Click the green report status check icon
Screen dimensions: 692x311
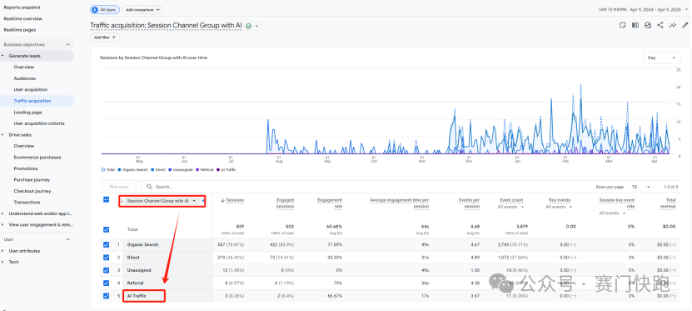pyautogui.click(x=249, y=26)
